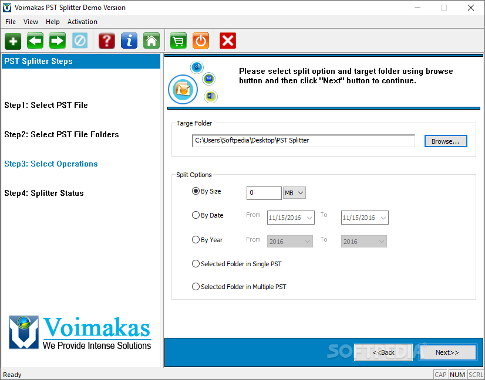The height and width of the screenshot is (380, 485).
Task: Open the File menu
Action: click(11, 22)
